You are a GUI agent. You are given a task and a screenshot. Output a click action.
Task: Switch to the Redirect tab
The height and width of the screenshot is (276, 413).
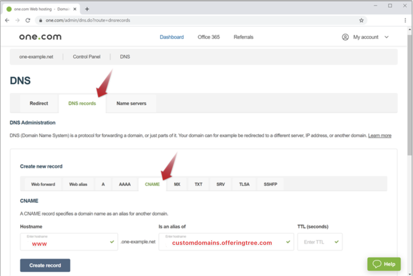[x=39, y=103]
